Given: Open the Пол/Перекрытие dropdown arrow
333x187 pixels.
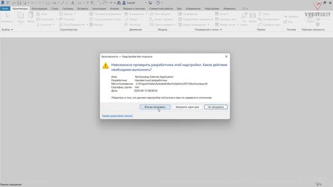Looking at the screenshot, I should point(87,24).
